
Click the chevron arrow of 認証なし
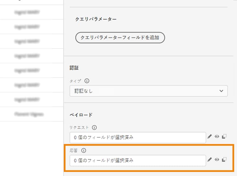[221, 91]
